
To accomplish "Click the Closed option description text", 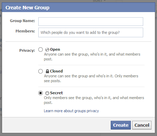I will [x=91, y=78].
